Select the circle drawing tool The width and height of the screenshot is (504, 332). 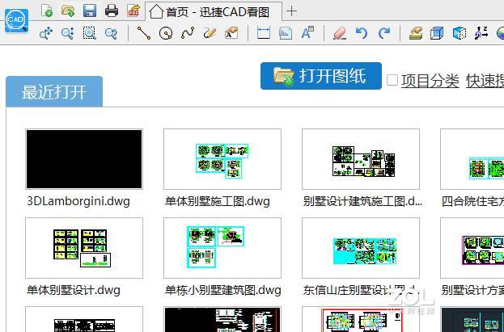tap(166, 33)
